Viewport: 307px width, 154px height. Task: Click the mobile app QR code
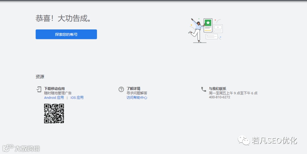54,114
